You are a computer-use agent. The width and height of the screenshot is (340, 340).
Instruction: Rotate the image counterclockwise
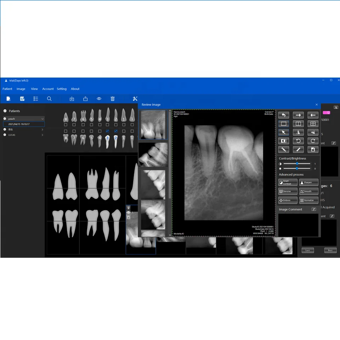point(298,141)
